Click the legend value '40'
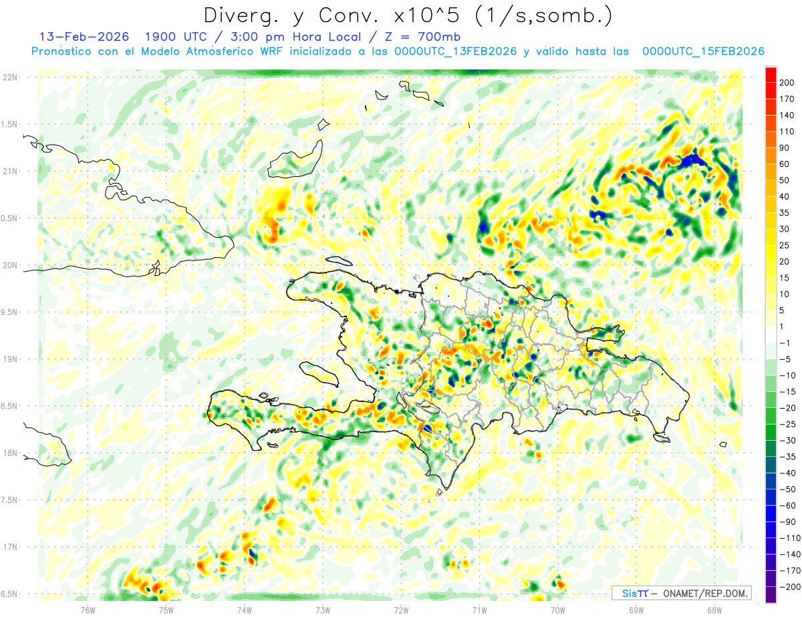 [x=785, y=196]
